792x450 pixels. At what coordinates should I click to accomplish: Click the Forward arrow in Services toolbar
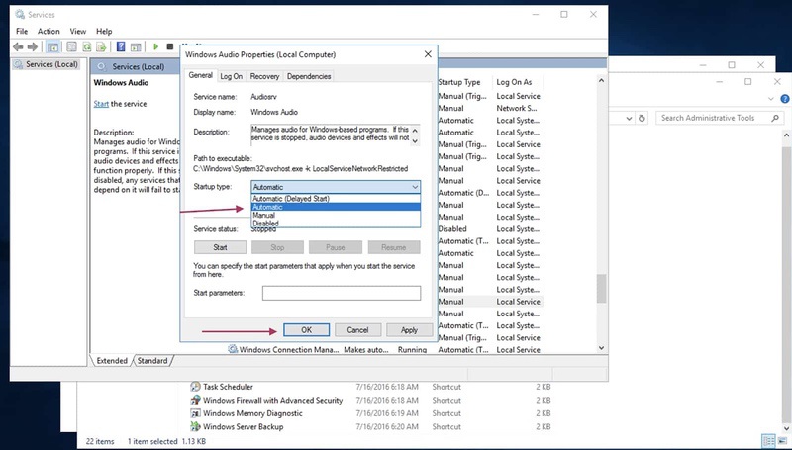33,46
